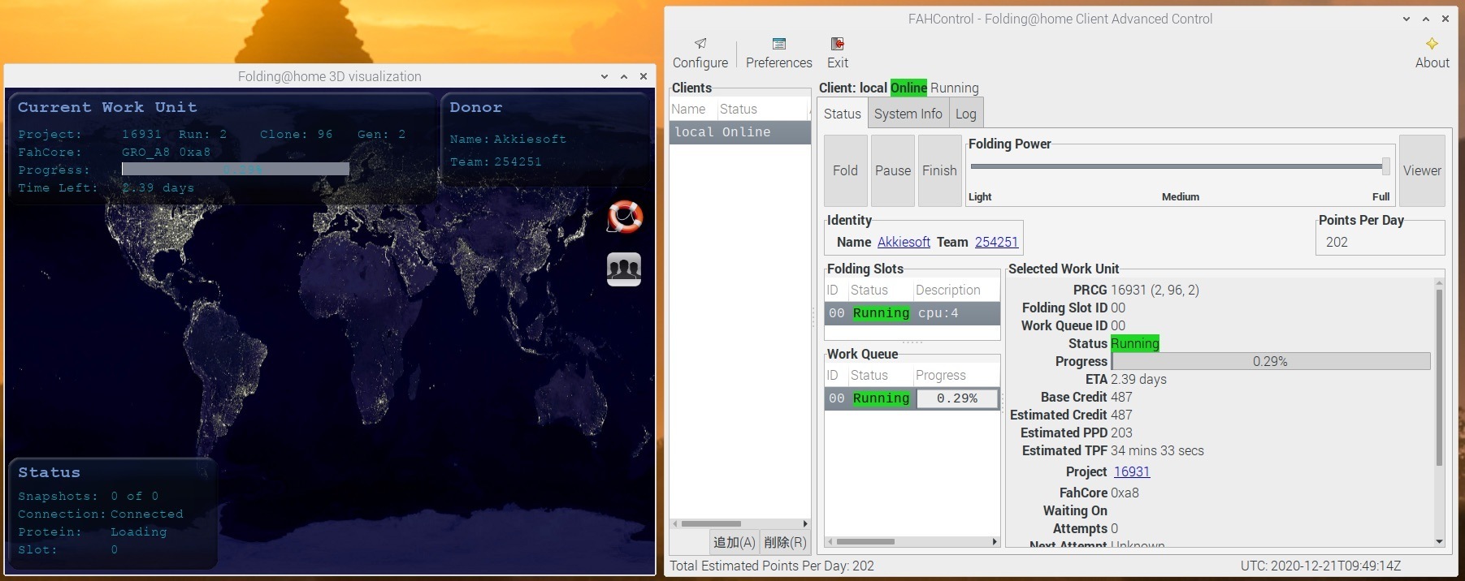The image size is (1465, 581).
Task: Switch to the System Info tab
Action: pyautogui.click(x=908, y=114)
